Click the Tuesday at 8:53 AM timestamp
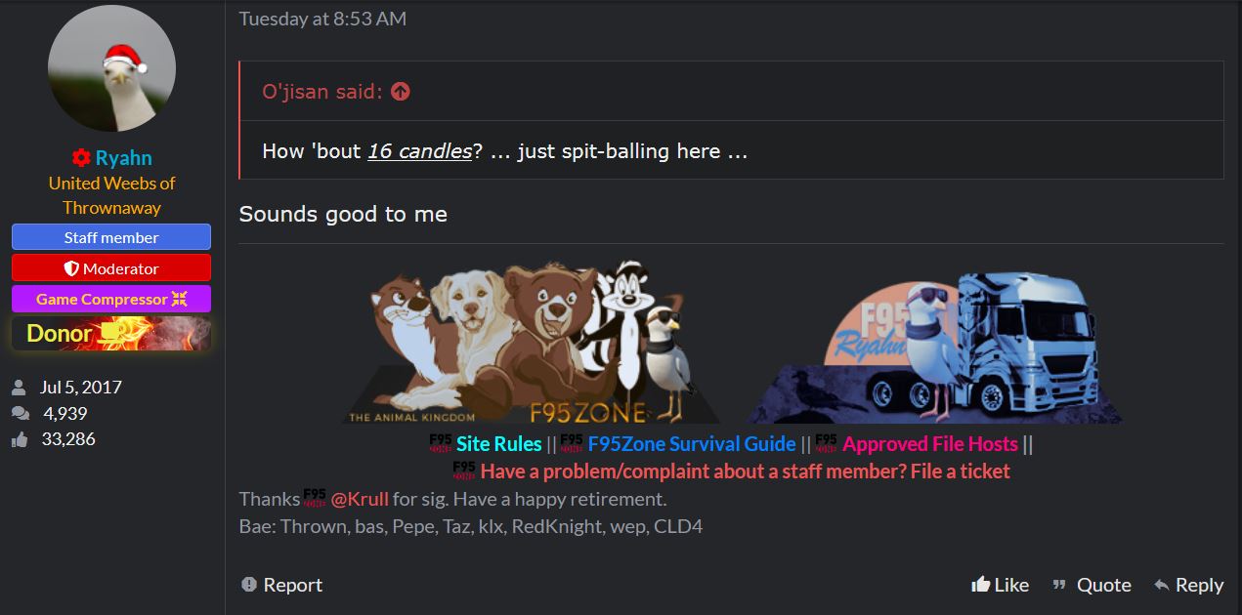The width and height of the screenshot is (1242, 615). pos(322,19)
